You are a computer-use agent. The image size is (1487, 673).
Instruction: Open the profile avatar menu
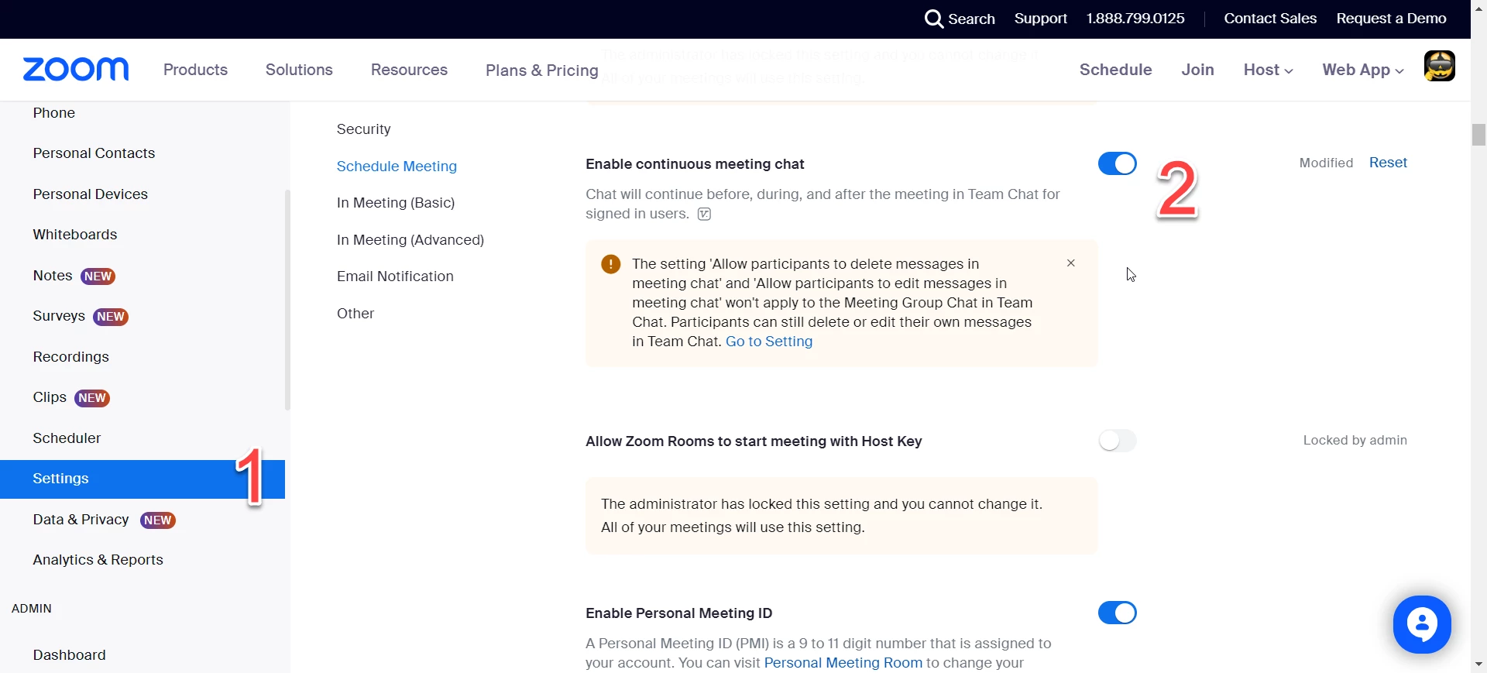click(x=1439, y=66)
